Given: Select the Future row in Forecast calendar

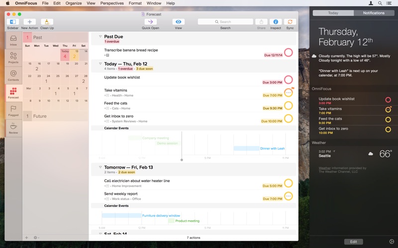Looking at the screenshot, I should (x=55, y=116).
